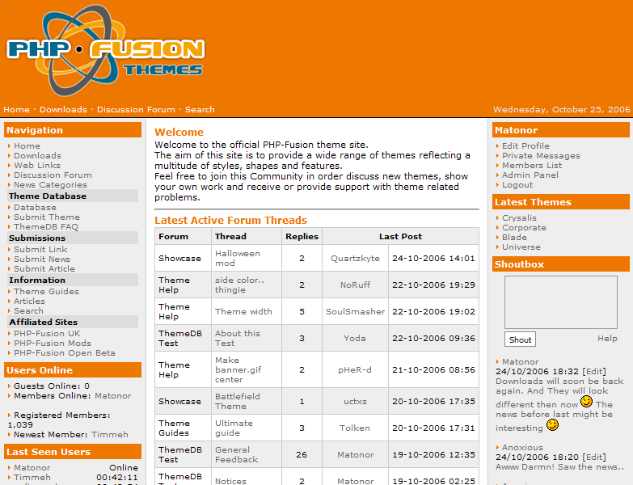
Task: Visit PHP-Fusion UK affiliated site
Action: [47, 333]
